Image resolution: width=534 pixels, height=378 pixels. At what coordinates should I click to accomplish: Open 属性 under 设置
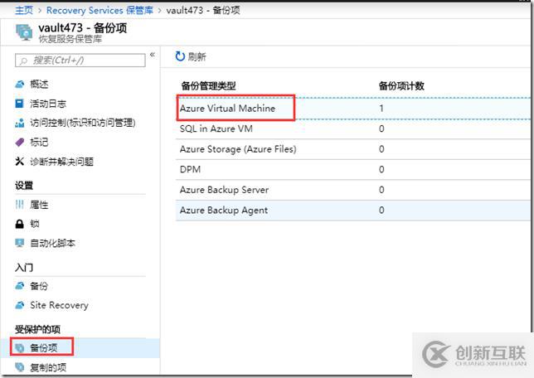(39, 205)
